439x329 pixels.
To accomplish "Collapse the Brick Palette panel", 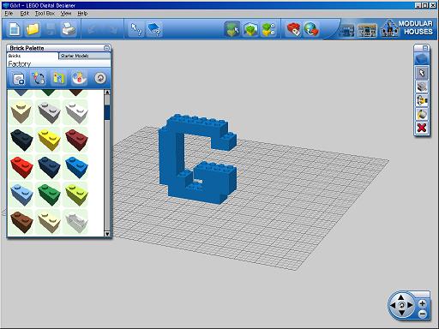I will [106, 48].
